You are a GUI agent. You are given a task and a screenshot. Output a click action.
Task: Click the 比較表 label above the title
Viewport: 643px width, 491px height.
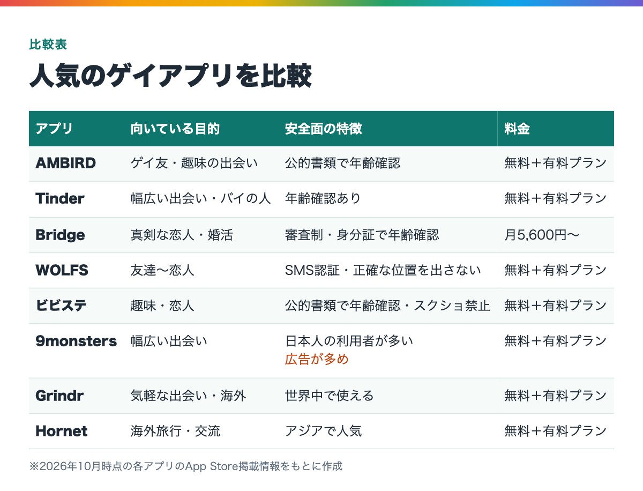48,44
